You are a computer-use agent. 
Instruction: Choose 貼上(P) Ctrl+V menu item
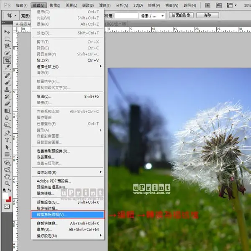[68, 60]
